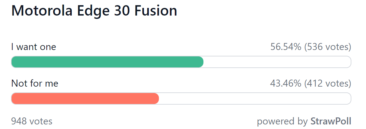This screenshot has height=129, width=366.
Task: Click the empty part of the "Not for me" bar
Action: click(x=255, y=99)
